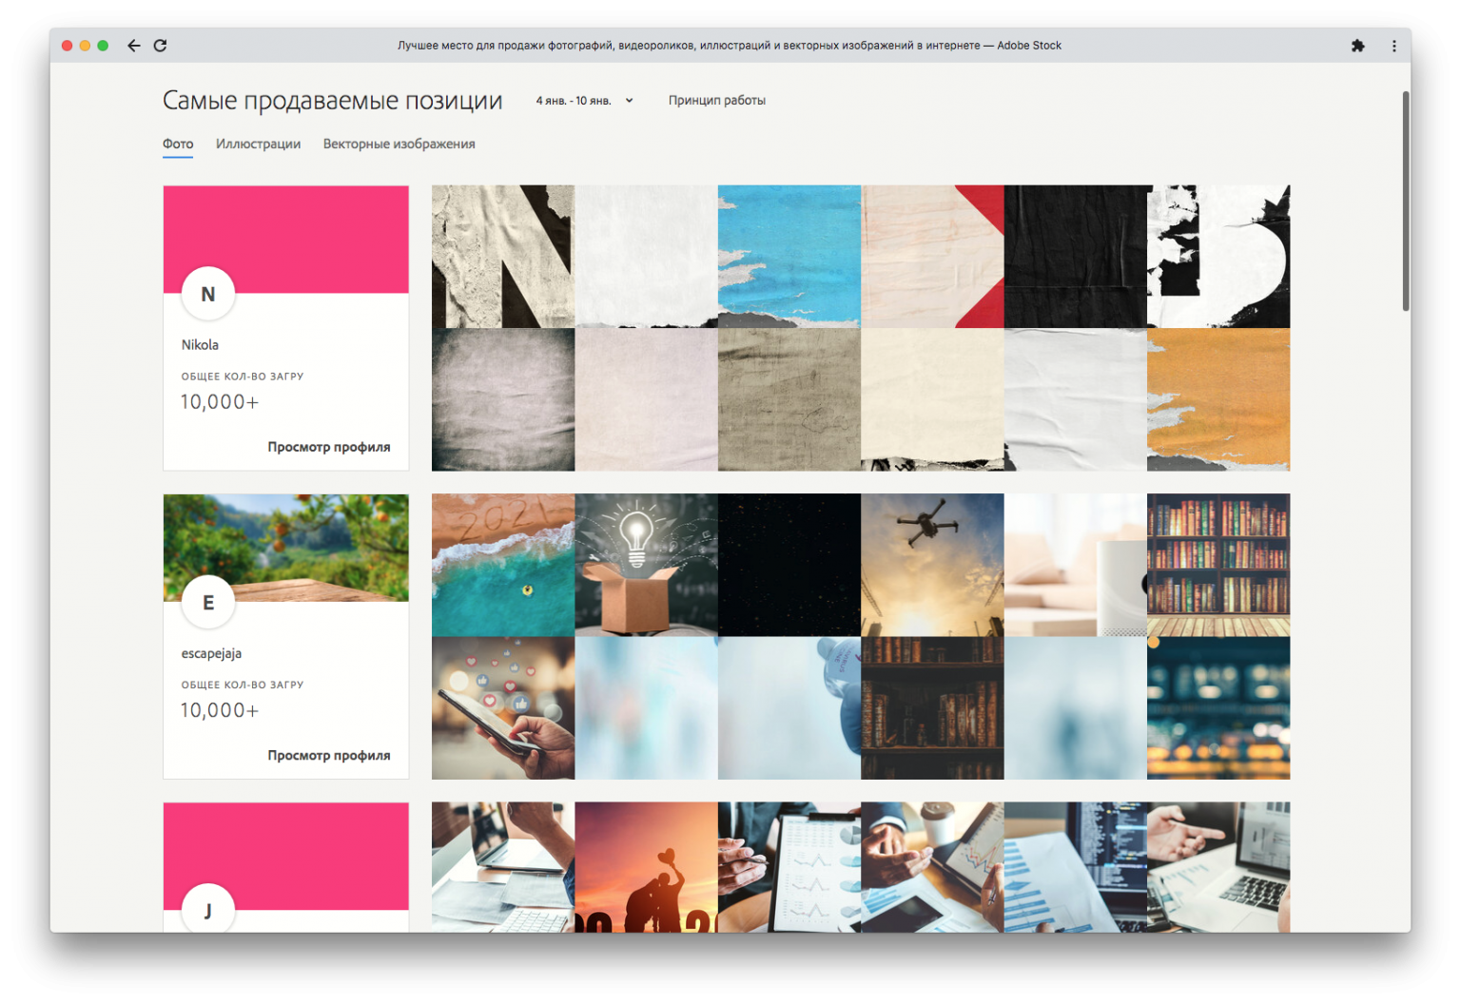Click the J avatar circle
The image size is (1461, 1004).
click(208, 909)
